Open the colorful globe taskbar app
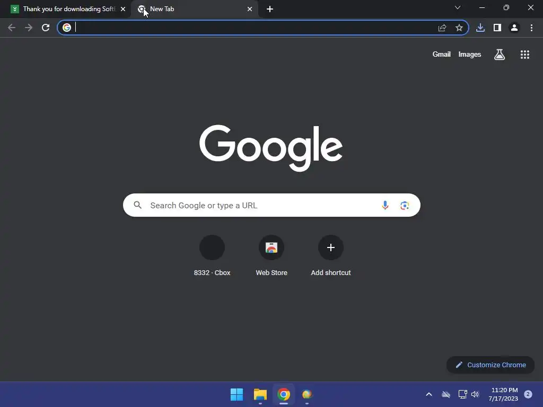 307,394
